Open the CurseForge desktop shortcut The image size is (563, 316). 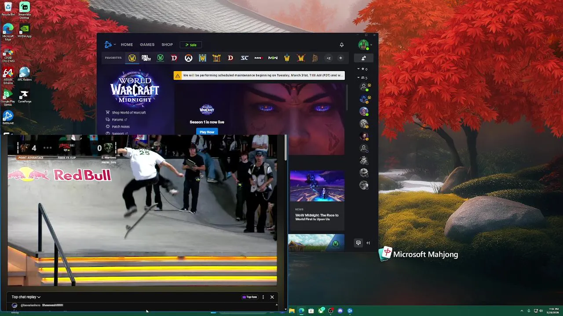click(x=25, y=96)
